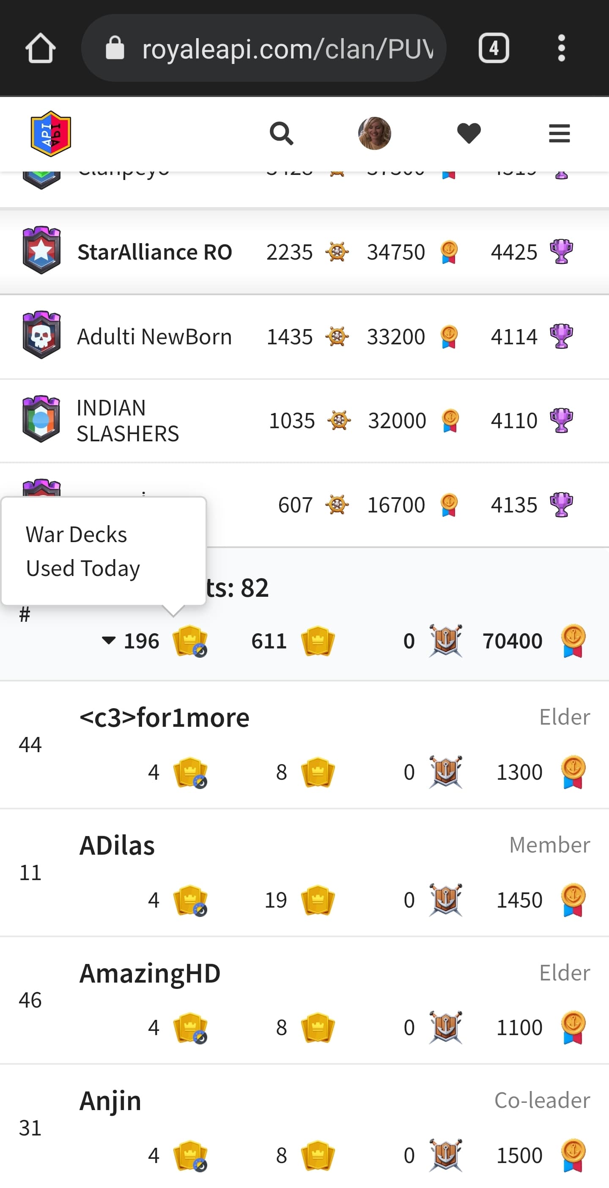
Task: Open the INDIAN SLASHERS clan link
Action: pos(128,421)
